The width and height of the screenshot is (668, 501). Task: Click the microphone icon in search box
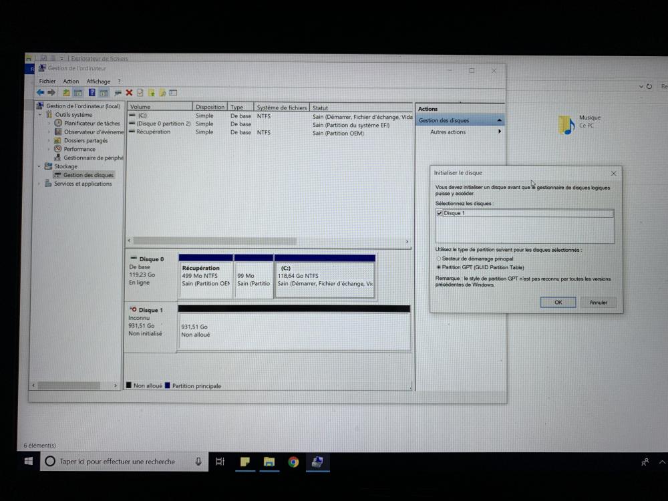(x=198, y=462)
